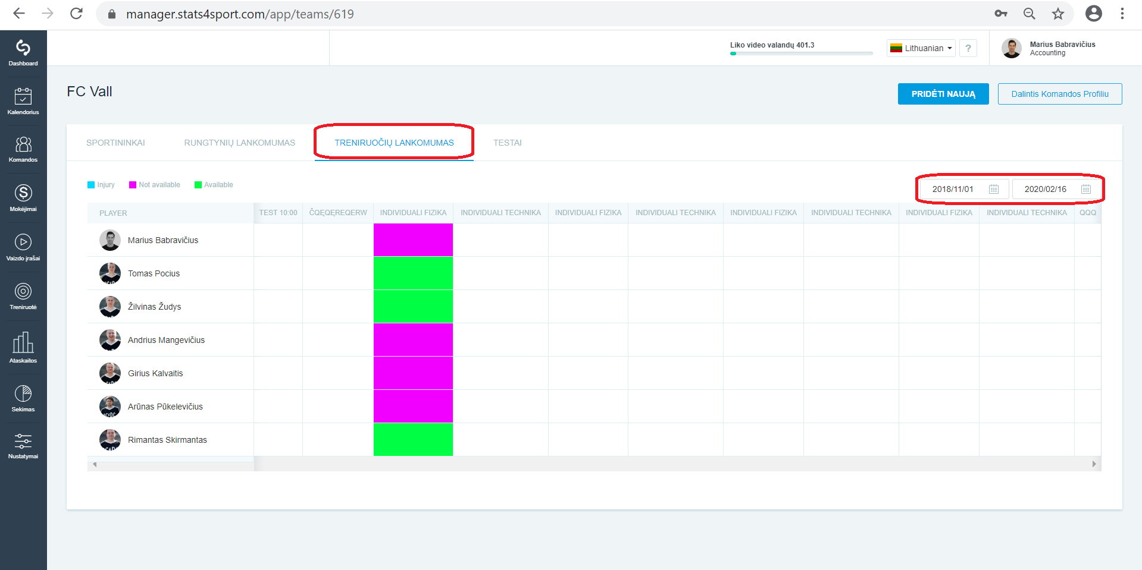This screenshot has width=1142, height=570.
Task: Click the question mark help button
Action: pos(968,48)
